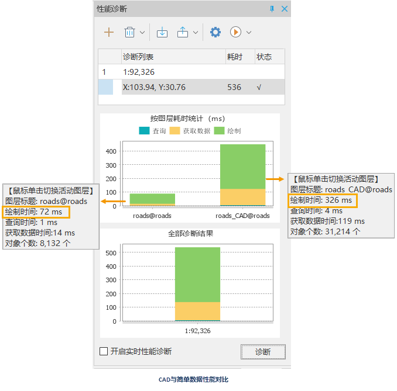Screen dimensions: 397x391
Task: Click the export diagnosis icon
Action: (183, 32)
